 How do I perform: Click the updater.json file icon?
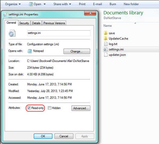(x=106, y=55)
